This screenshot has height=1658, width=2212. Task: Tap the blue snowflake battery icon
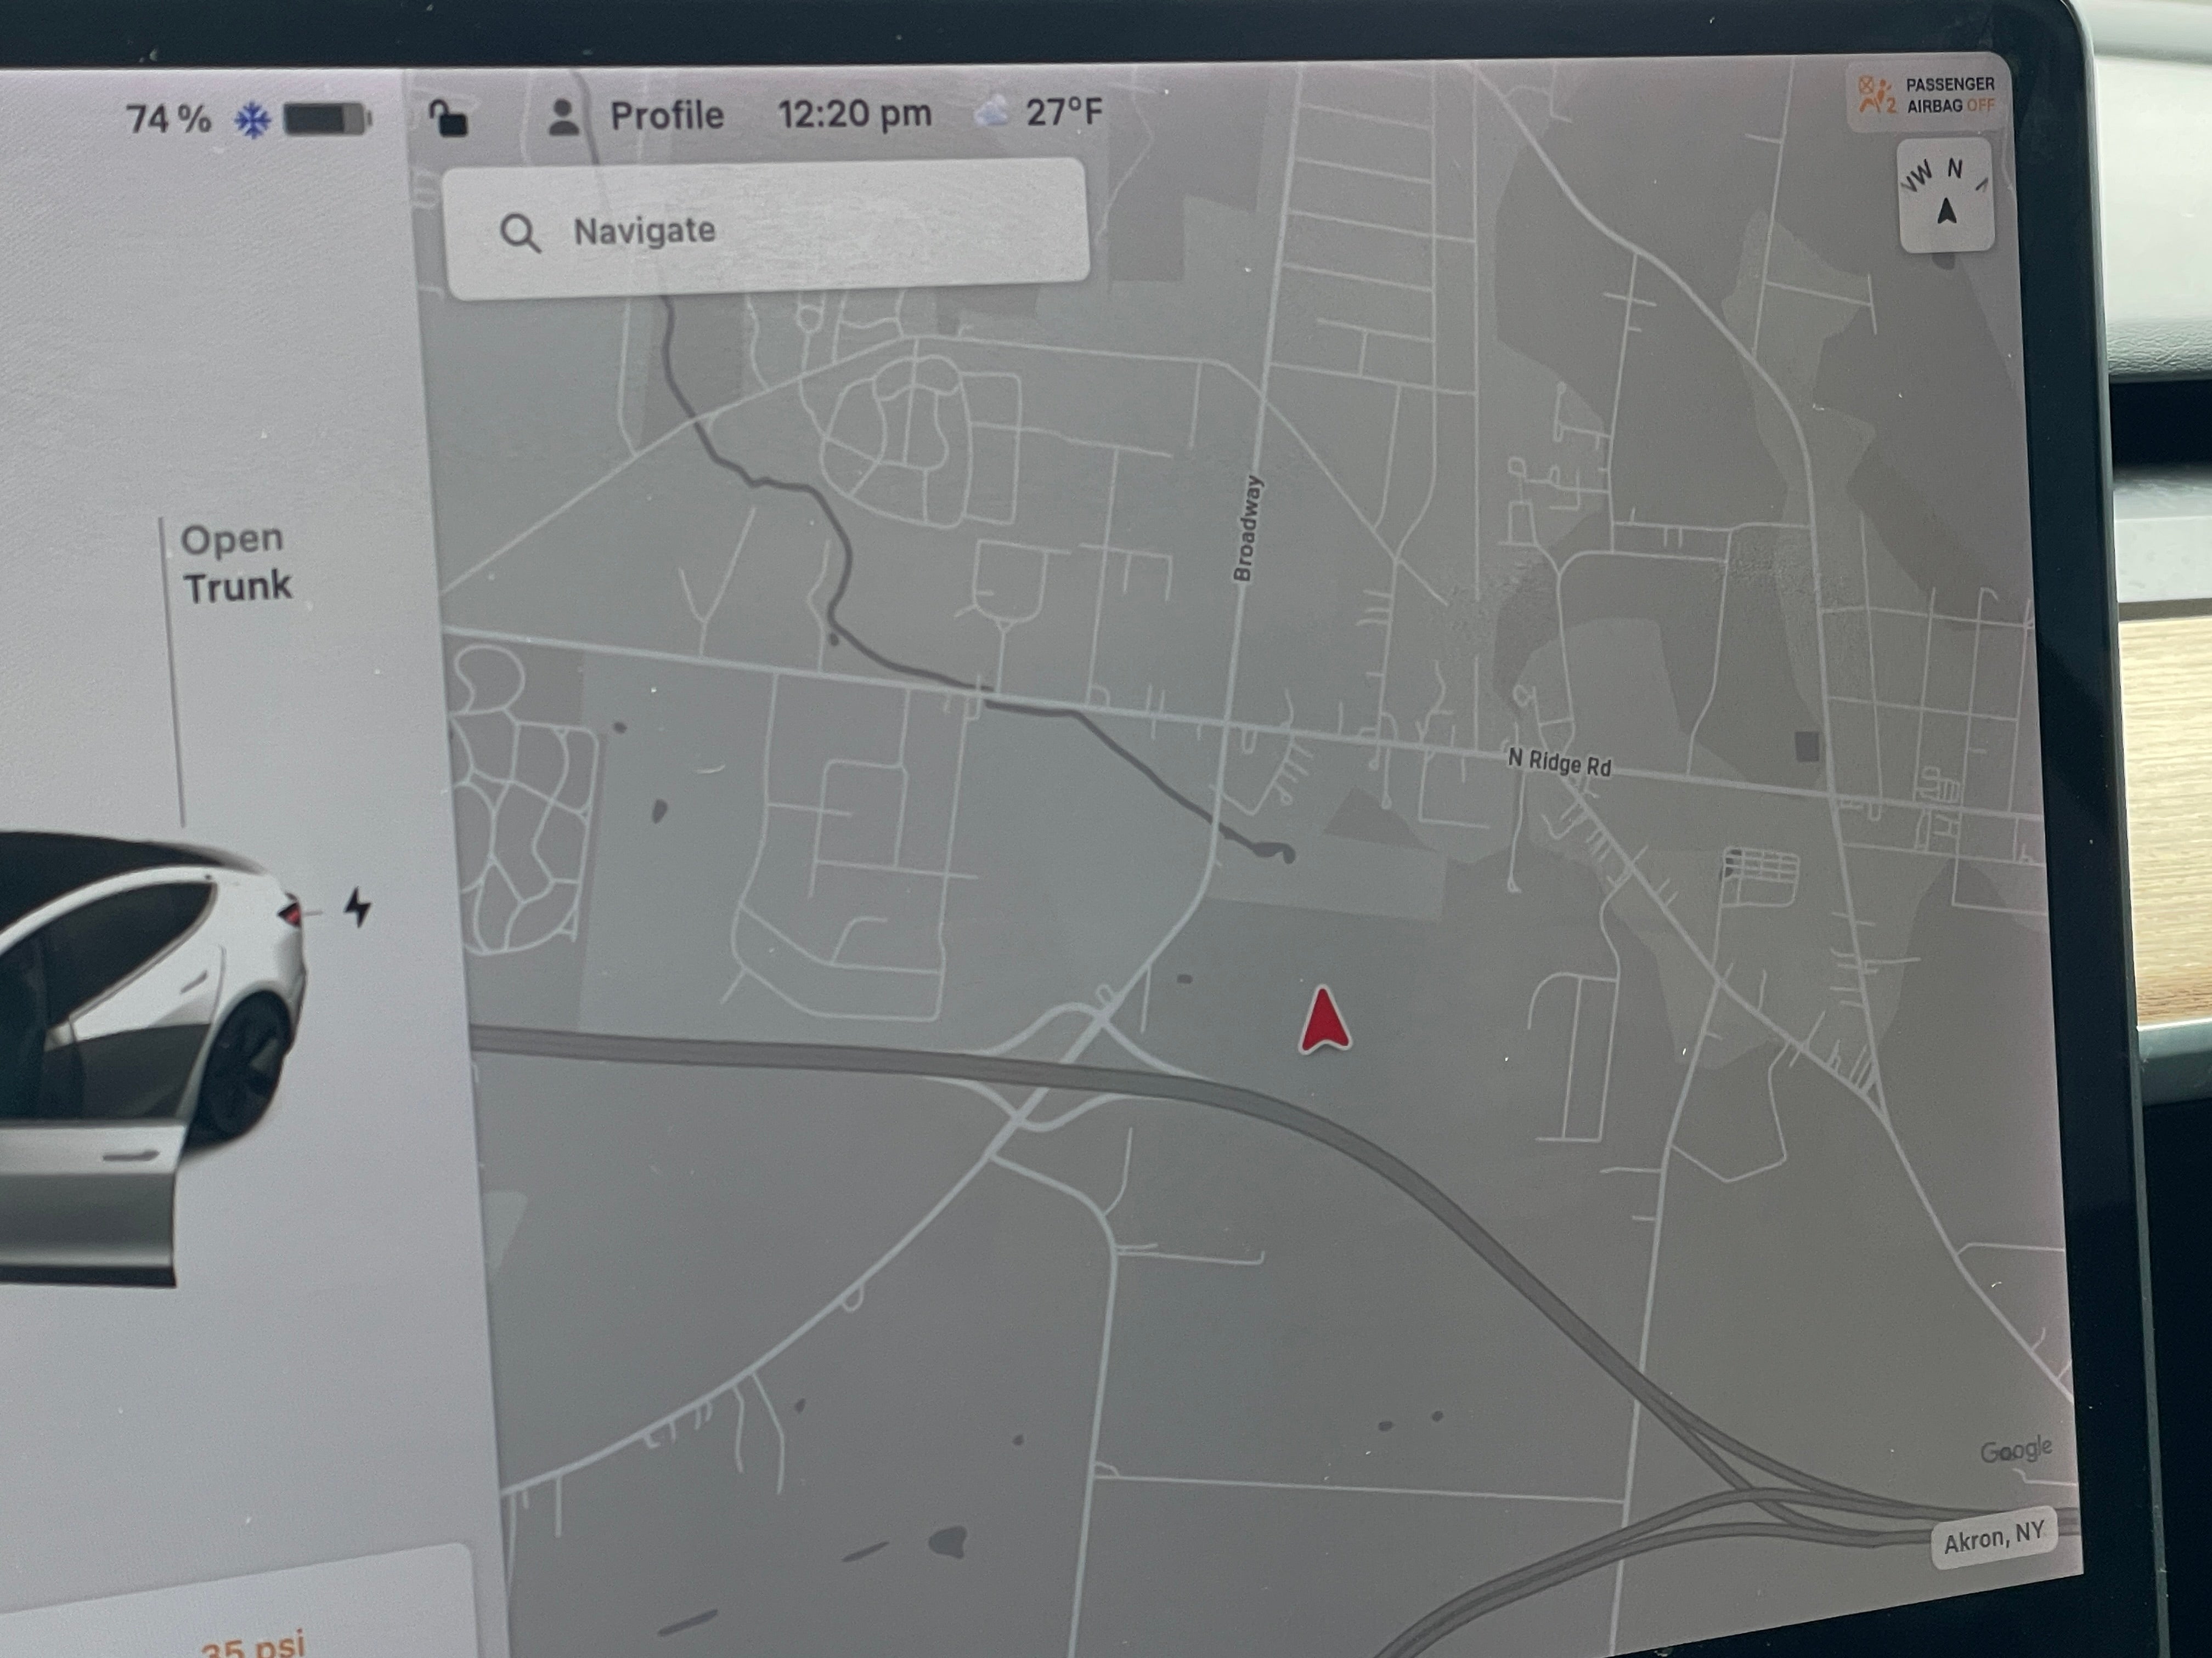(x=252, y=121)
